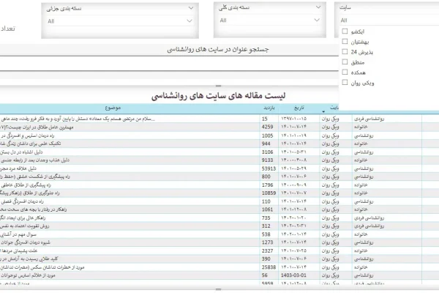Tick the منطق site checkbox
The width and height of the screenshot is (439, 293).
click(345, 62)
